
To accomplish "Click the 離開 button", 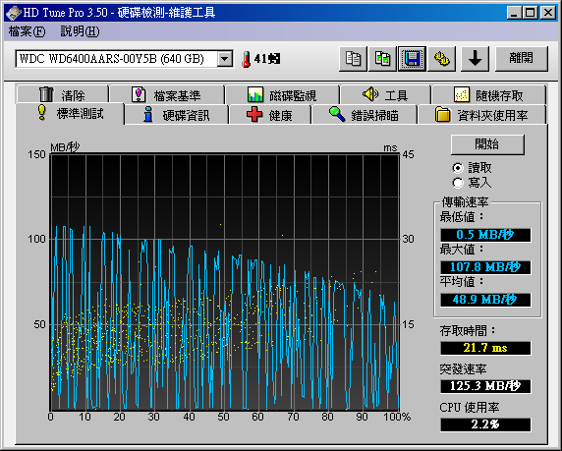I will coord(522,59).
